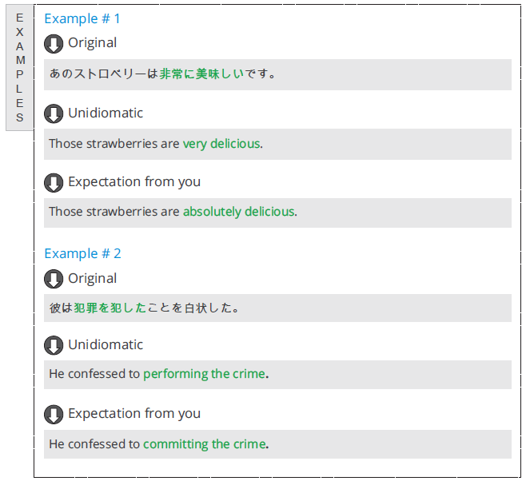526x481 pixels.
Task: Click the Example # 2 heading
Action: coord(82,254)
